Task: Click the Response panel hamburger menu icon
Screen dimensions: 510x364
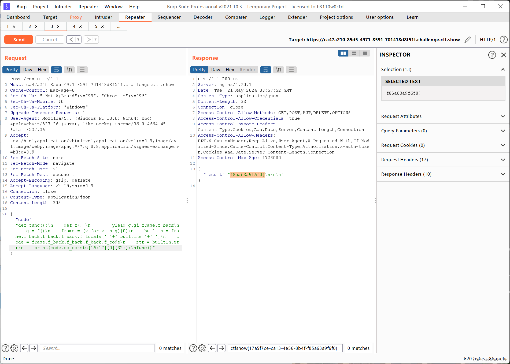Action: pyautogui.click(x=291, y=70)
